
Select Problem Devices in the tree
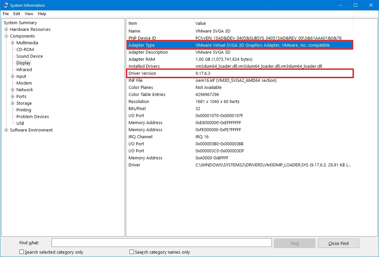[32, 117]
